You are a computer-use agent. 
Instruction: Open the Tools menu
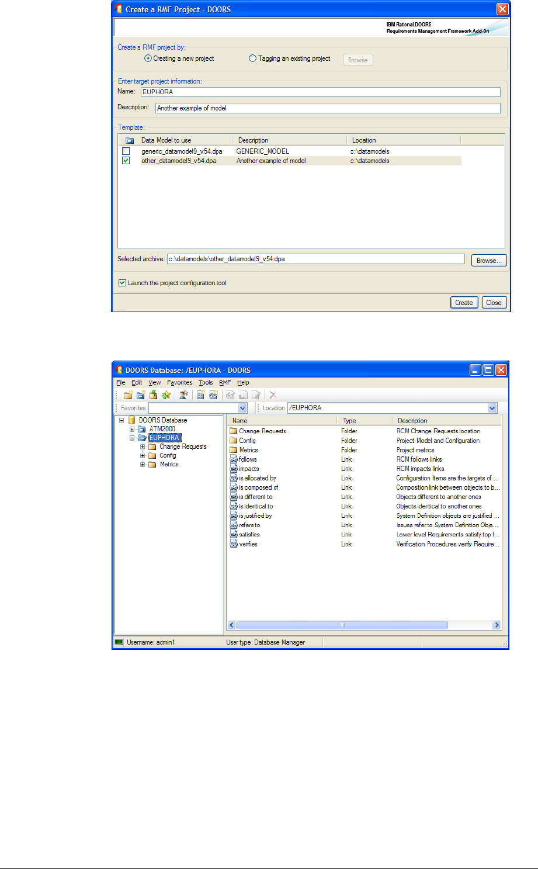[206, 383]
